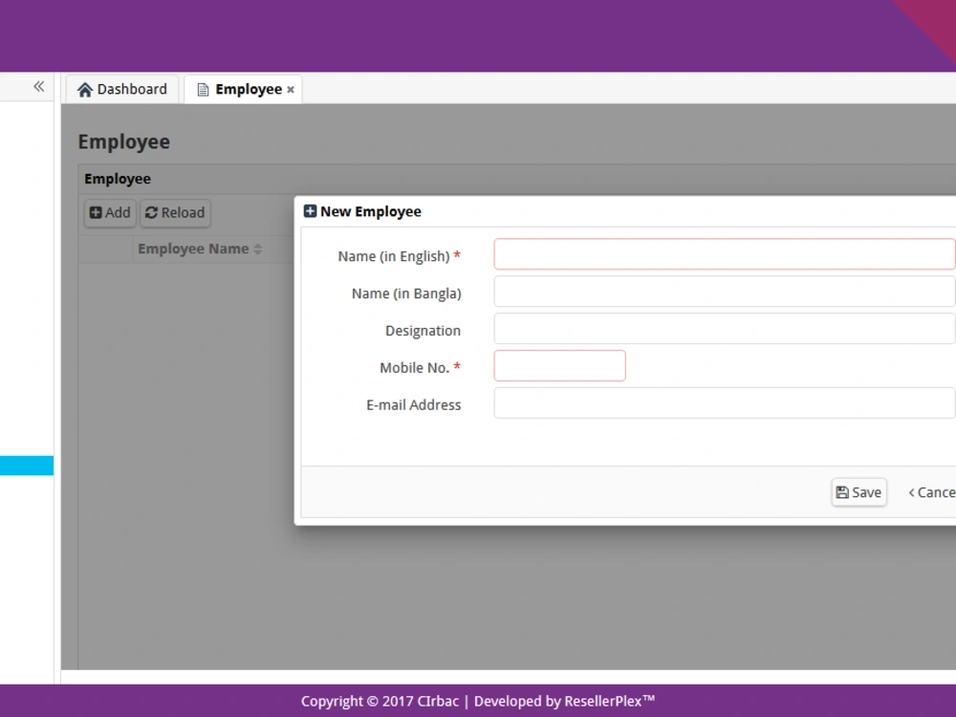This screenshot has width=956, height=717.
Task: Click the home icon on Dashboard tab
Action: tap(86, 88)
